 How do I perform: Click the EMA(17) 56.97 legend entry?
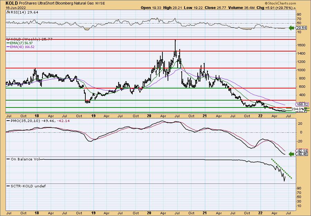coord(22,43)
